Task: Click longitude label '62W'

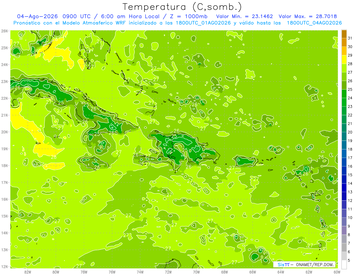Action: click(x=309, y=272)
